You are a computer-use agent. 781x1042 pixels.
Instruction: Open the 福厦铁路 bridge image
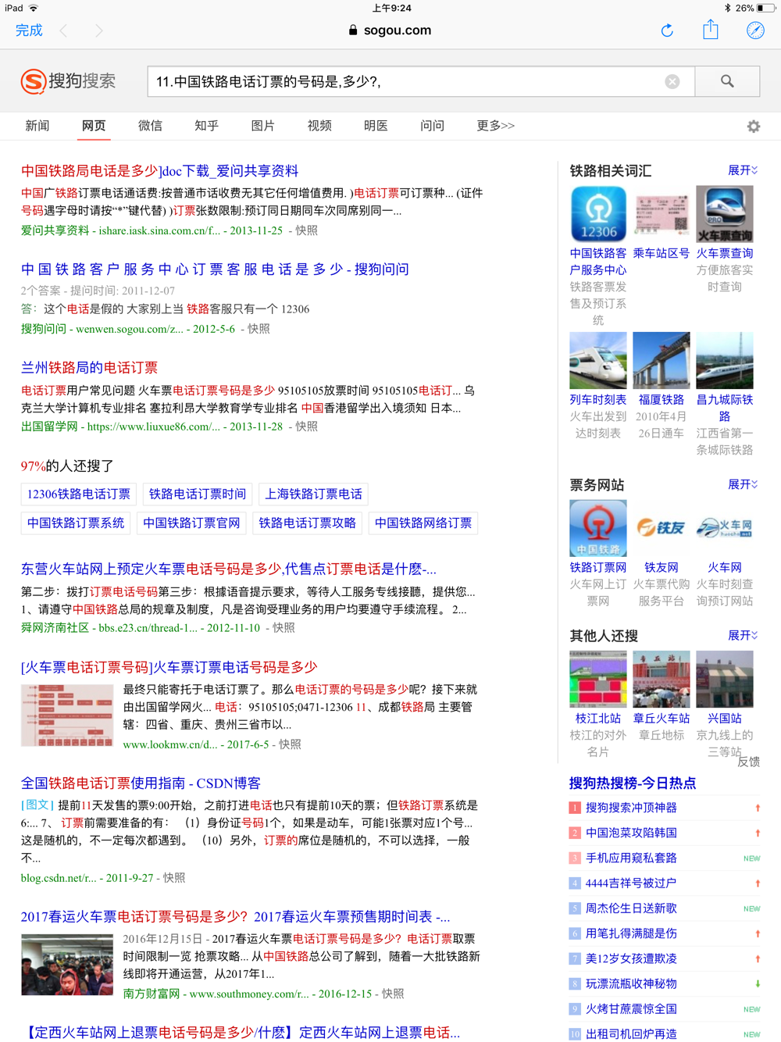point(662,360)
